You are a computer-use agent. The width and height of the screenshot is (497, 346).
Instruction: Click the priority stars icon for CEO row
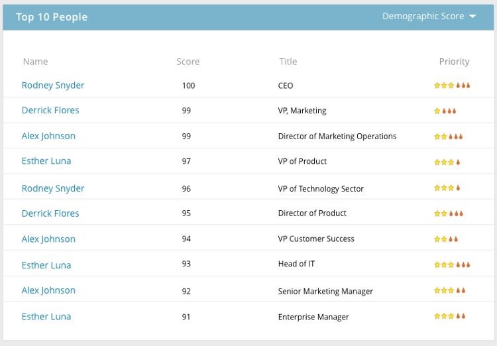click(x=452, y=86)
